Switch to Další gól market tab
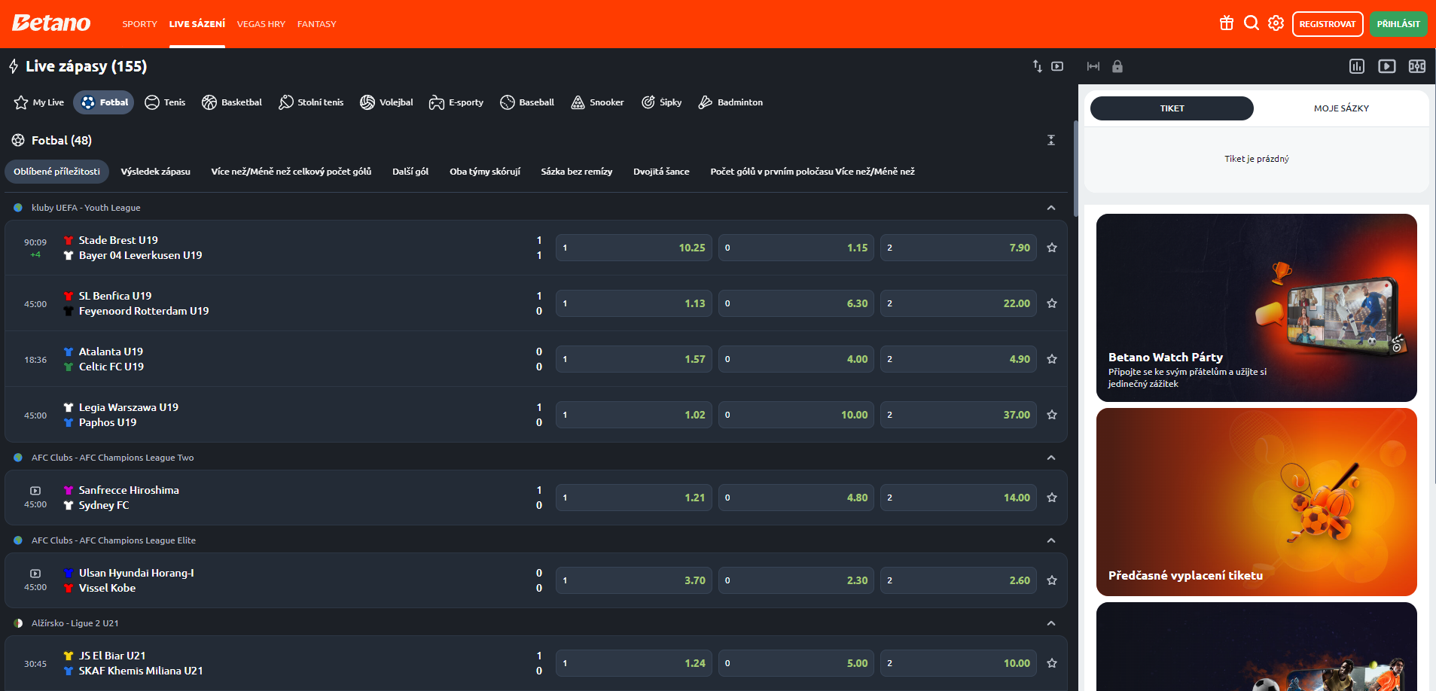 (x=410, y=172)
